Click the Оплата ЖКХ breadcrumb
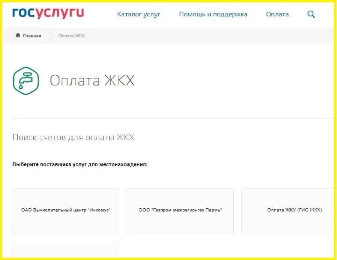Image resolution: width=337 pixels, height=260 pixels. (72, 36)
